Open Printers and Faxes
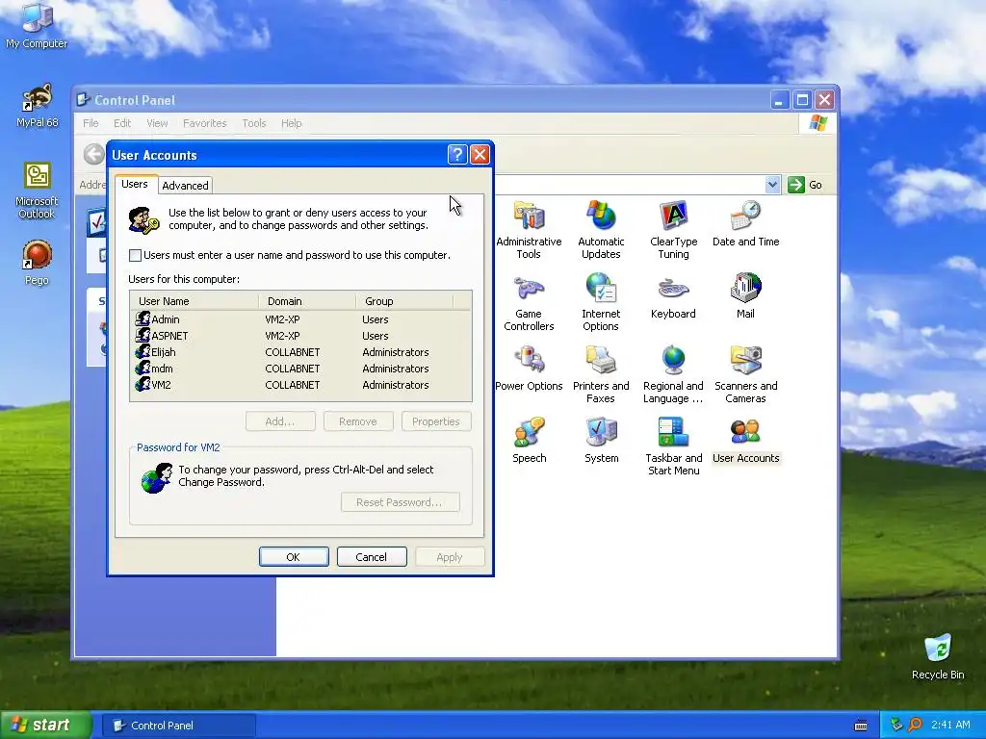986x739 pixels. pos(601,374)
